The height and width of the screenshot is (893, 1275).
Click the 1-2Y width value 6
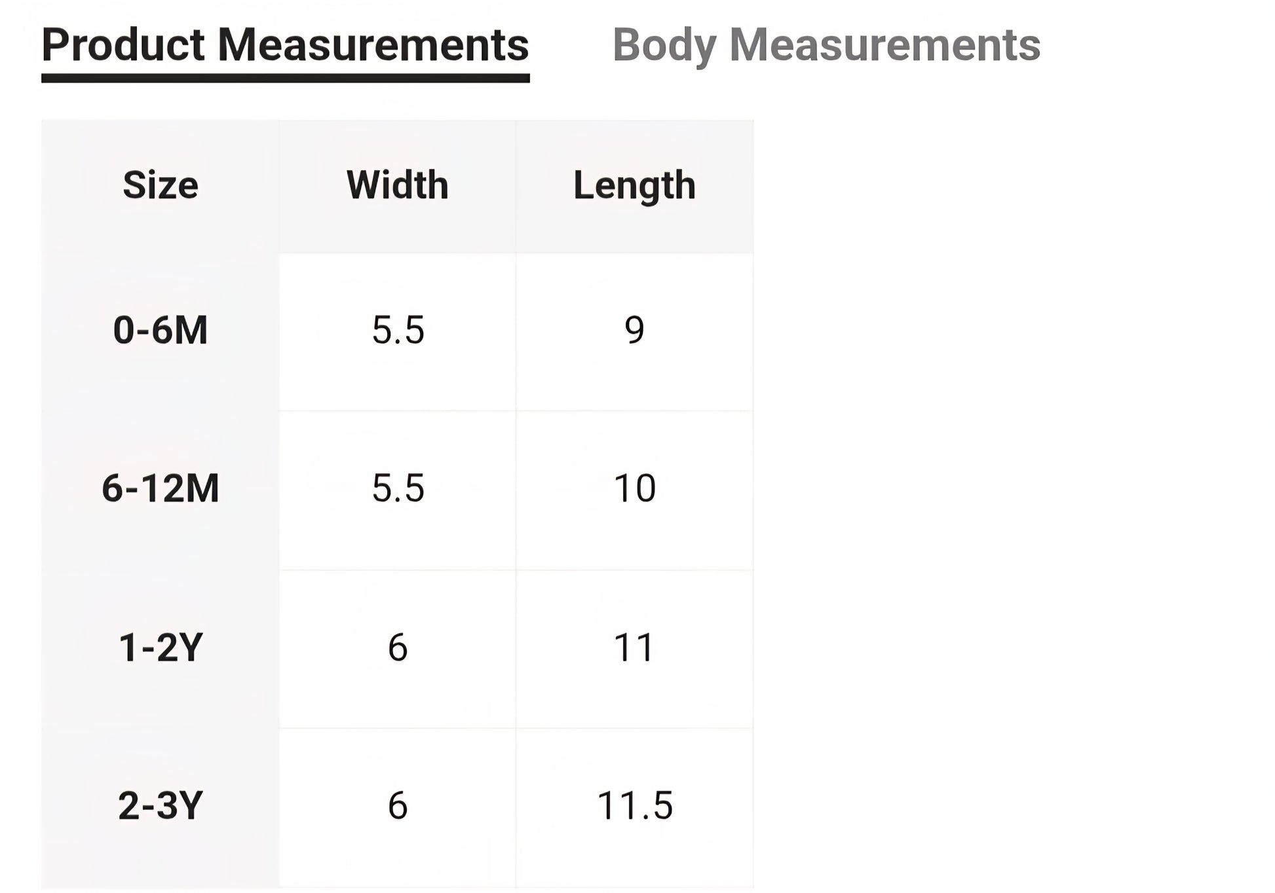coord(398,647)
